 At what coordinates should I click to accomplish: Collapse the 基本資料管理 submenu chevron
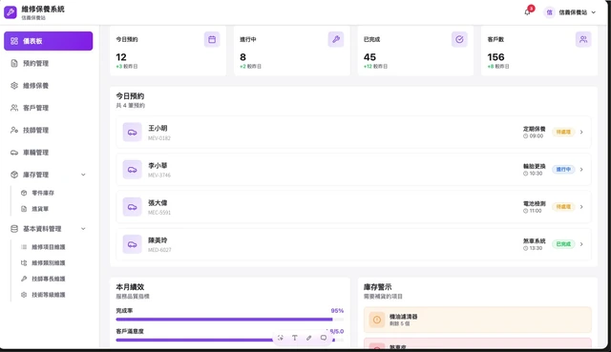pyautogui.click(x=83, y=229)
